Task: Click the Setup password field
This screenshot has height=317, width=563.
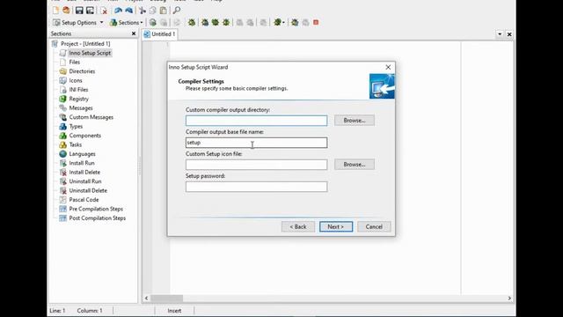Action: tap(256, 187)
